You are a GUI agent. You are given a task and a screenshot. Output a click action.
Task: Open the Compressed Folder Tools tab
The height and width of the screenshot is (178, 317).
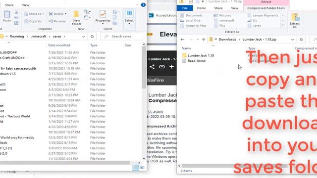point(266,8)
